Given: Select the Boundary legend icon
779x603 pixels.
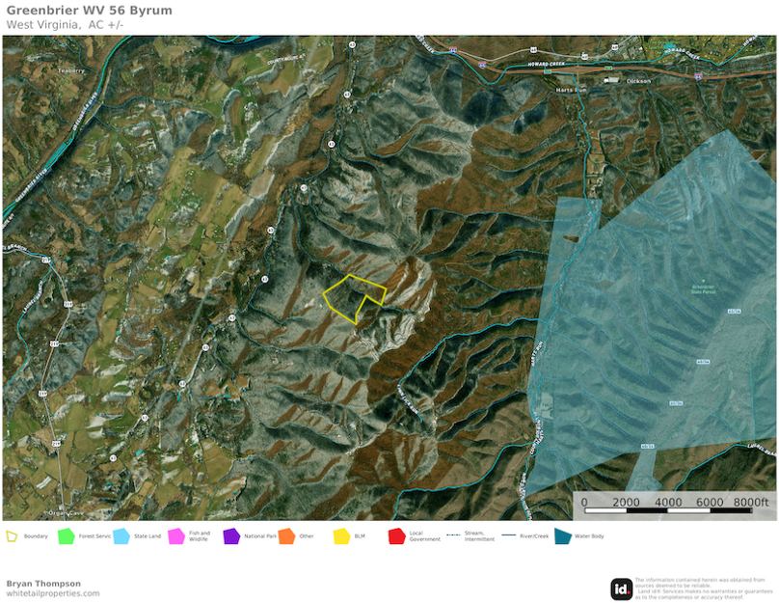Looking at the screenshot, I should pos(11,536).
